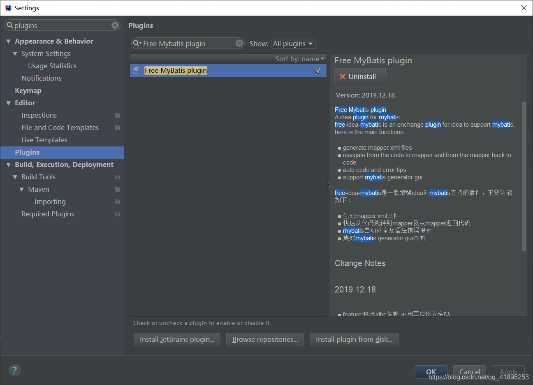Click the description panel vertical scrollbar
Image resolution: width=533 pixels, height=385 pixels.
[x=524, y=176]
